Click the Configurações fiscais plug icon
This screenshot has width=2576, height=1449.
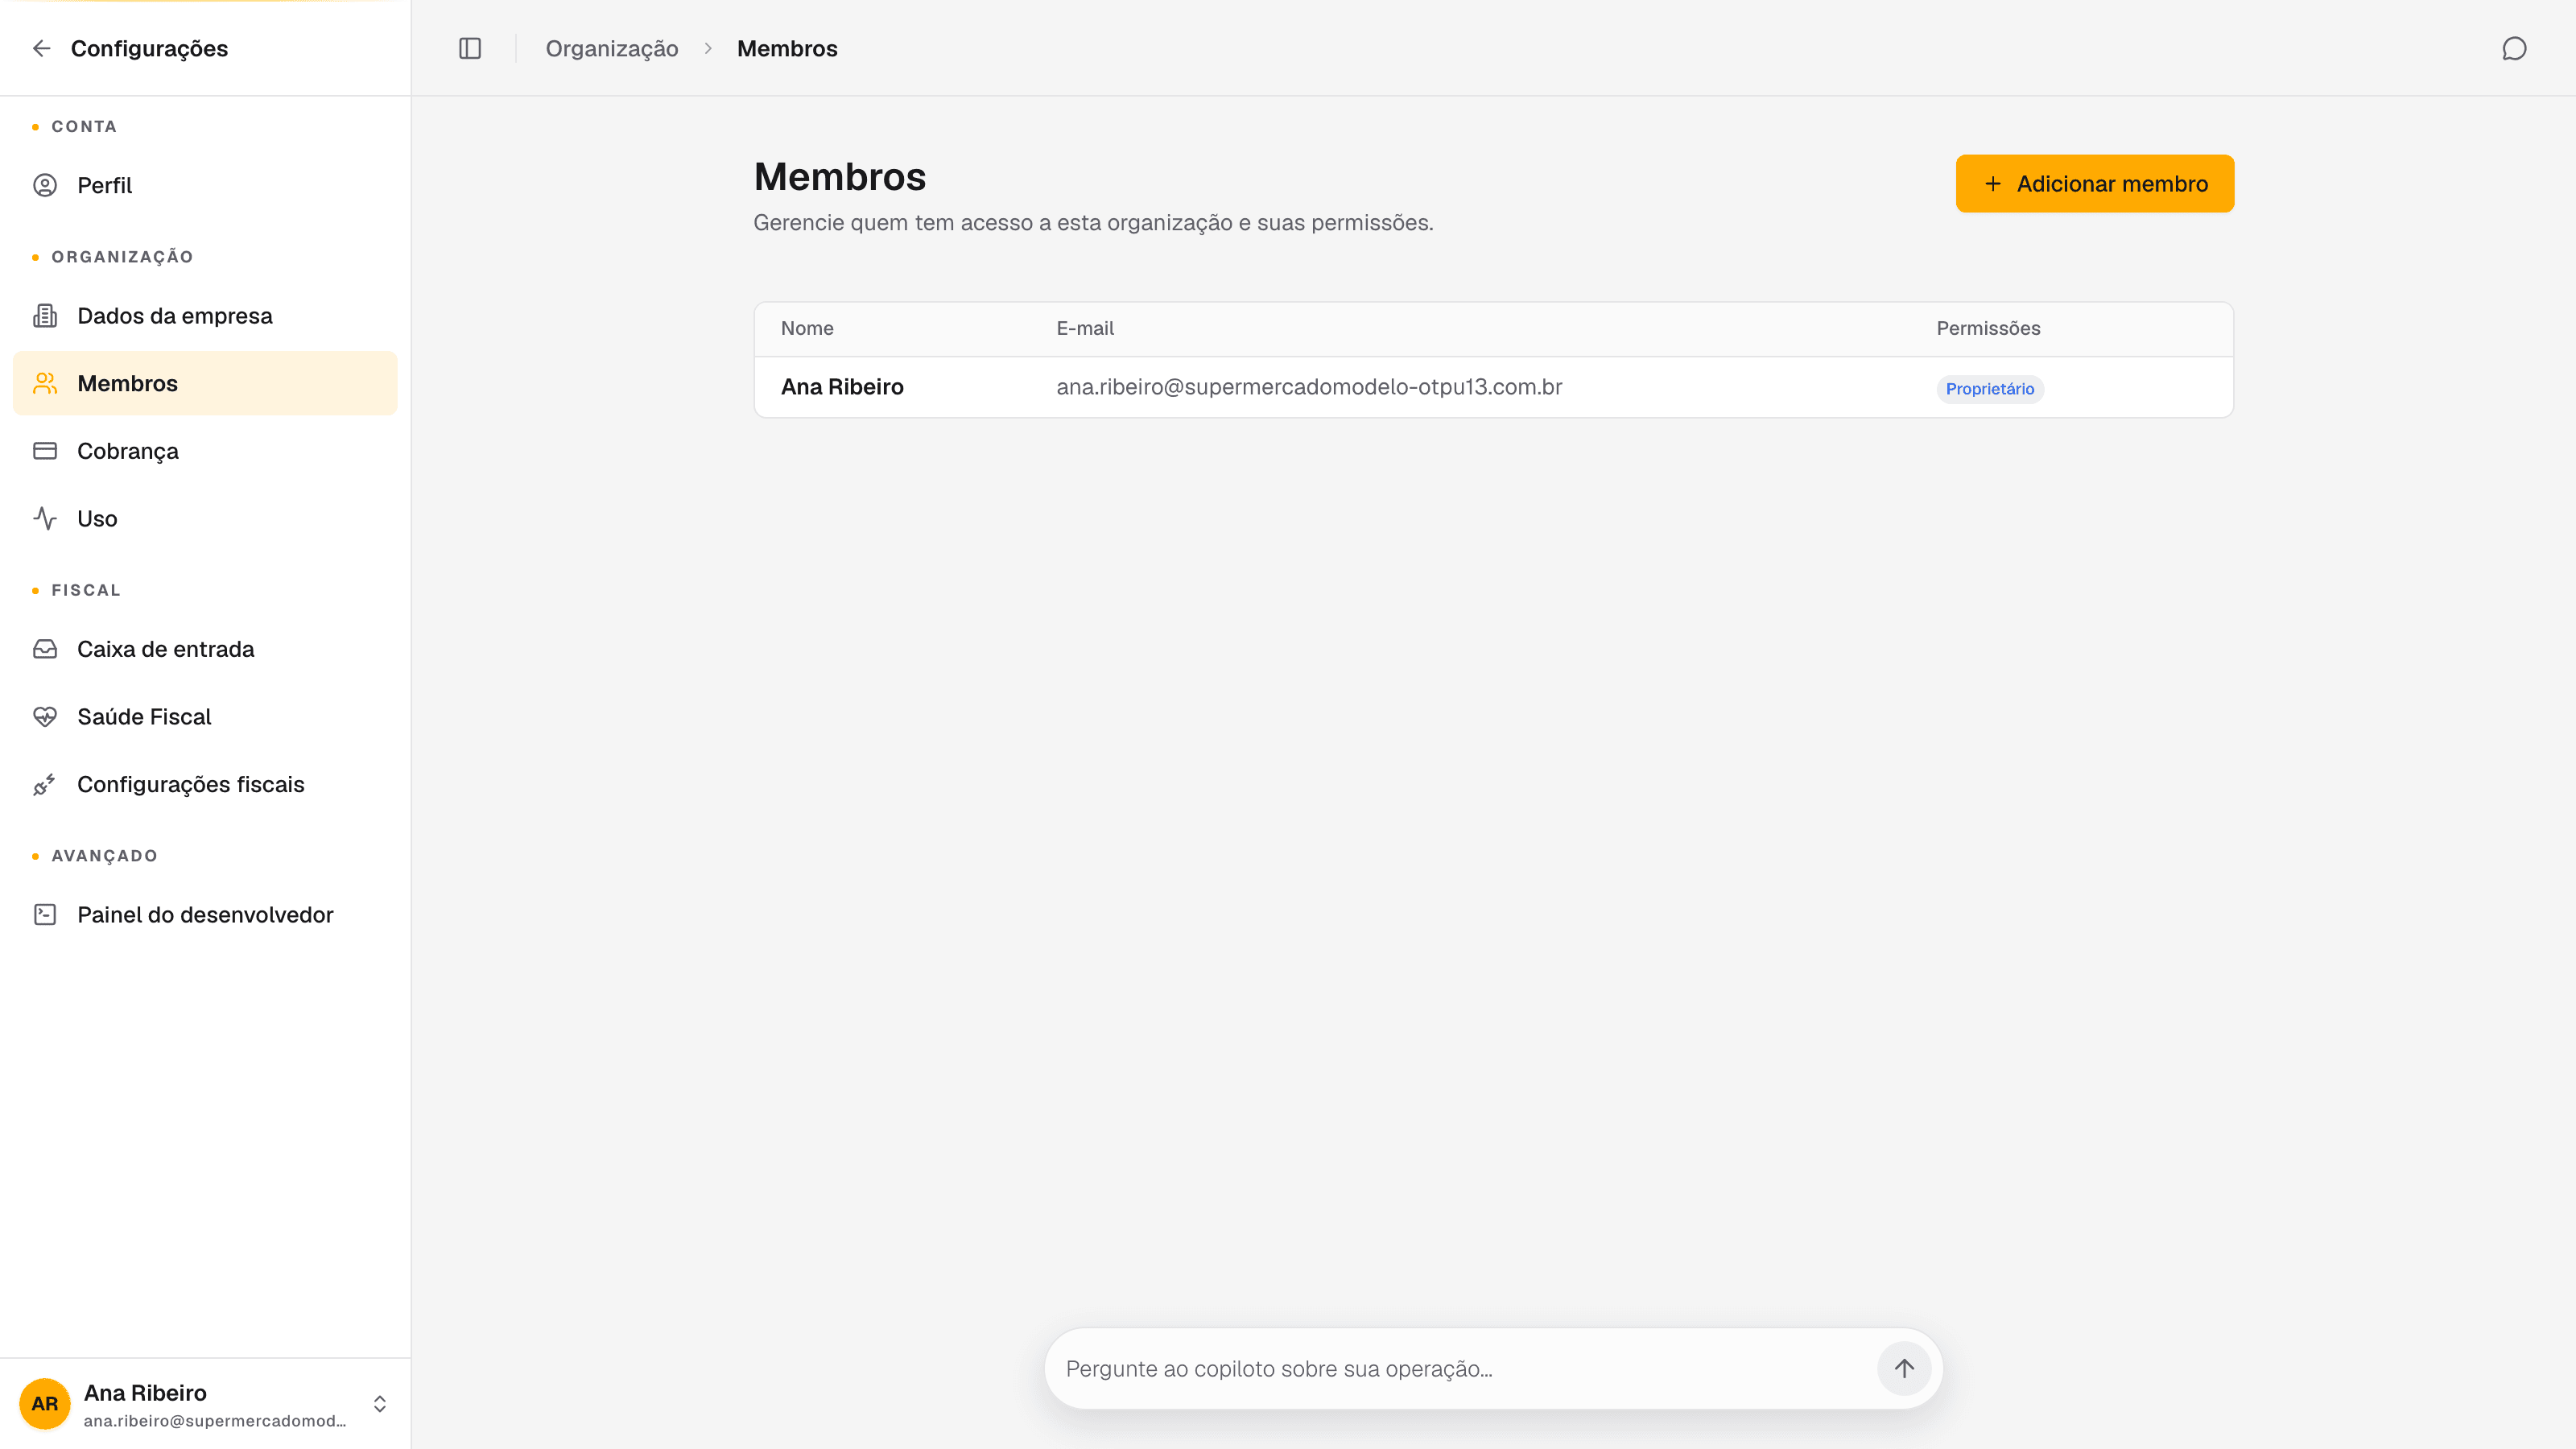pos(45,784)
